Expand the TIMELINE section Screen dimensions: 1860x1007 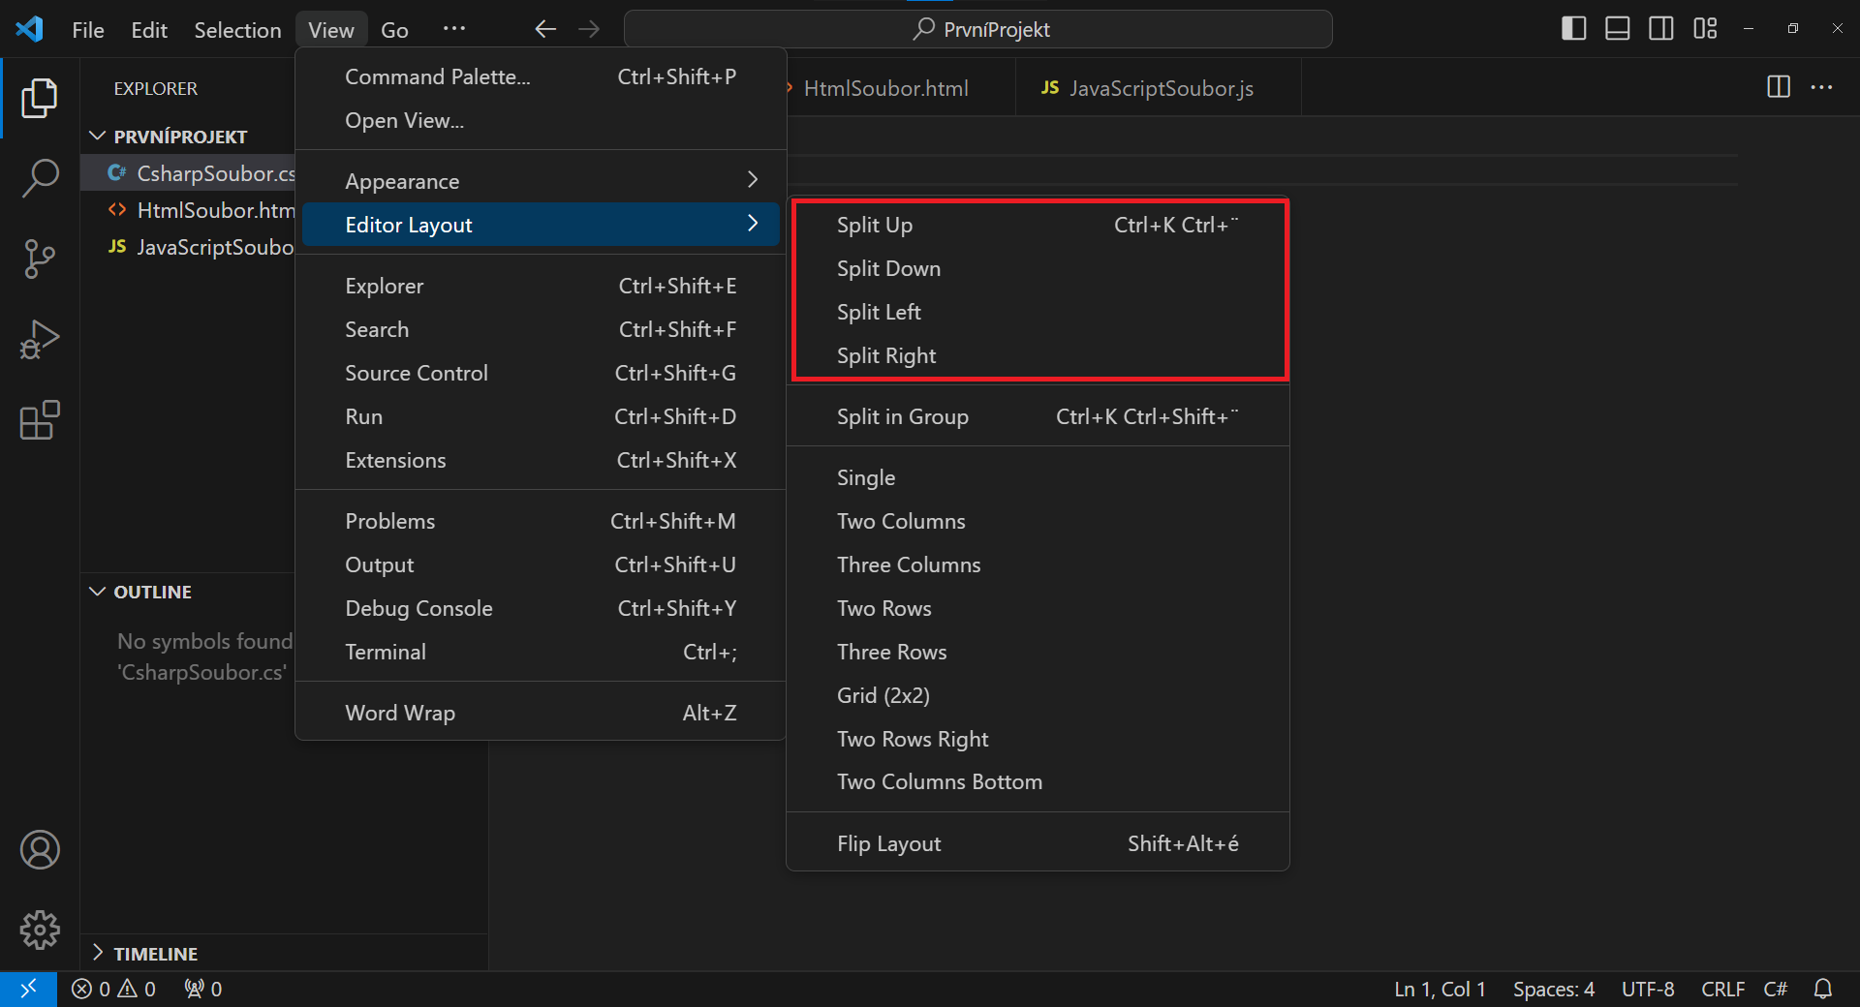[97, 953]
